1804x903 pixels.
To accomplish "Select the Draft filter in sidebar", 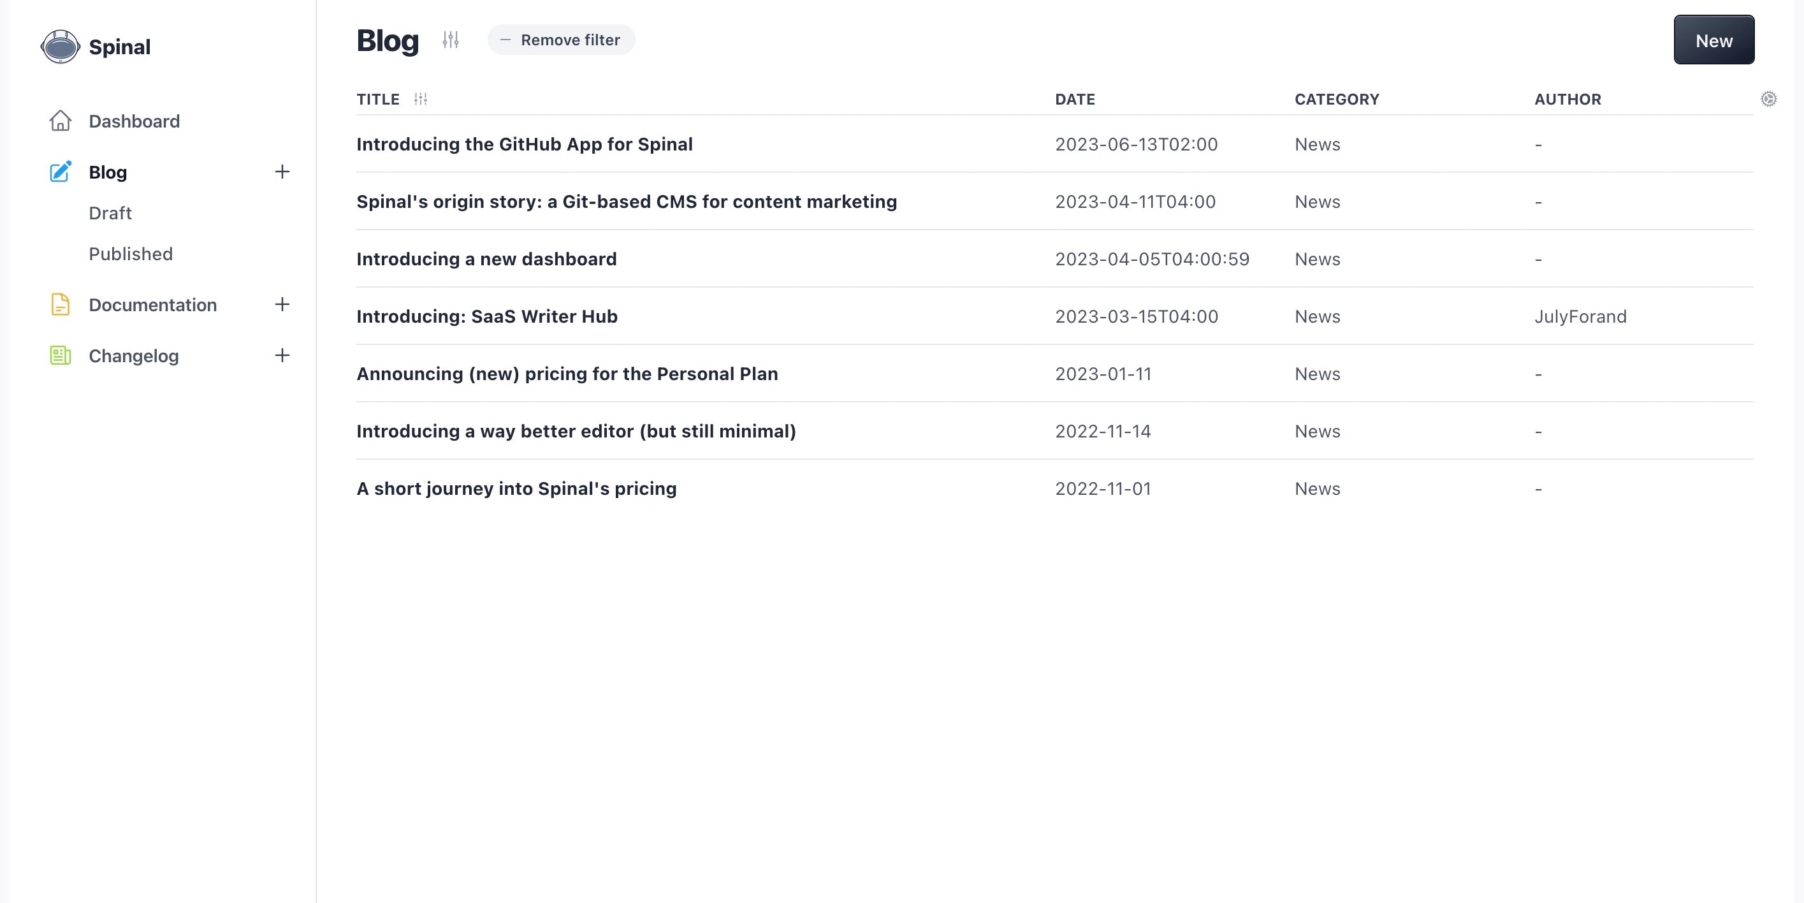I will (x=110, y=213).
